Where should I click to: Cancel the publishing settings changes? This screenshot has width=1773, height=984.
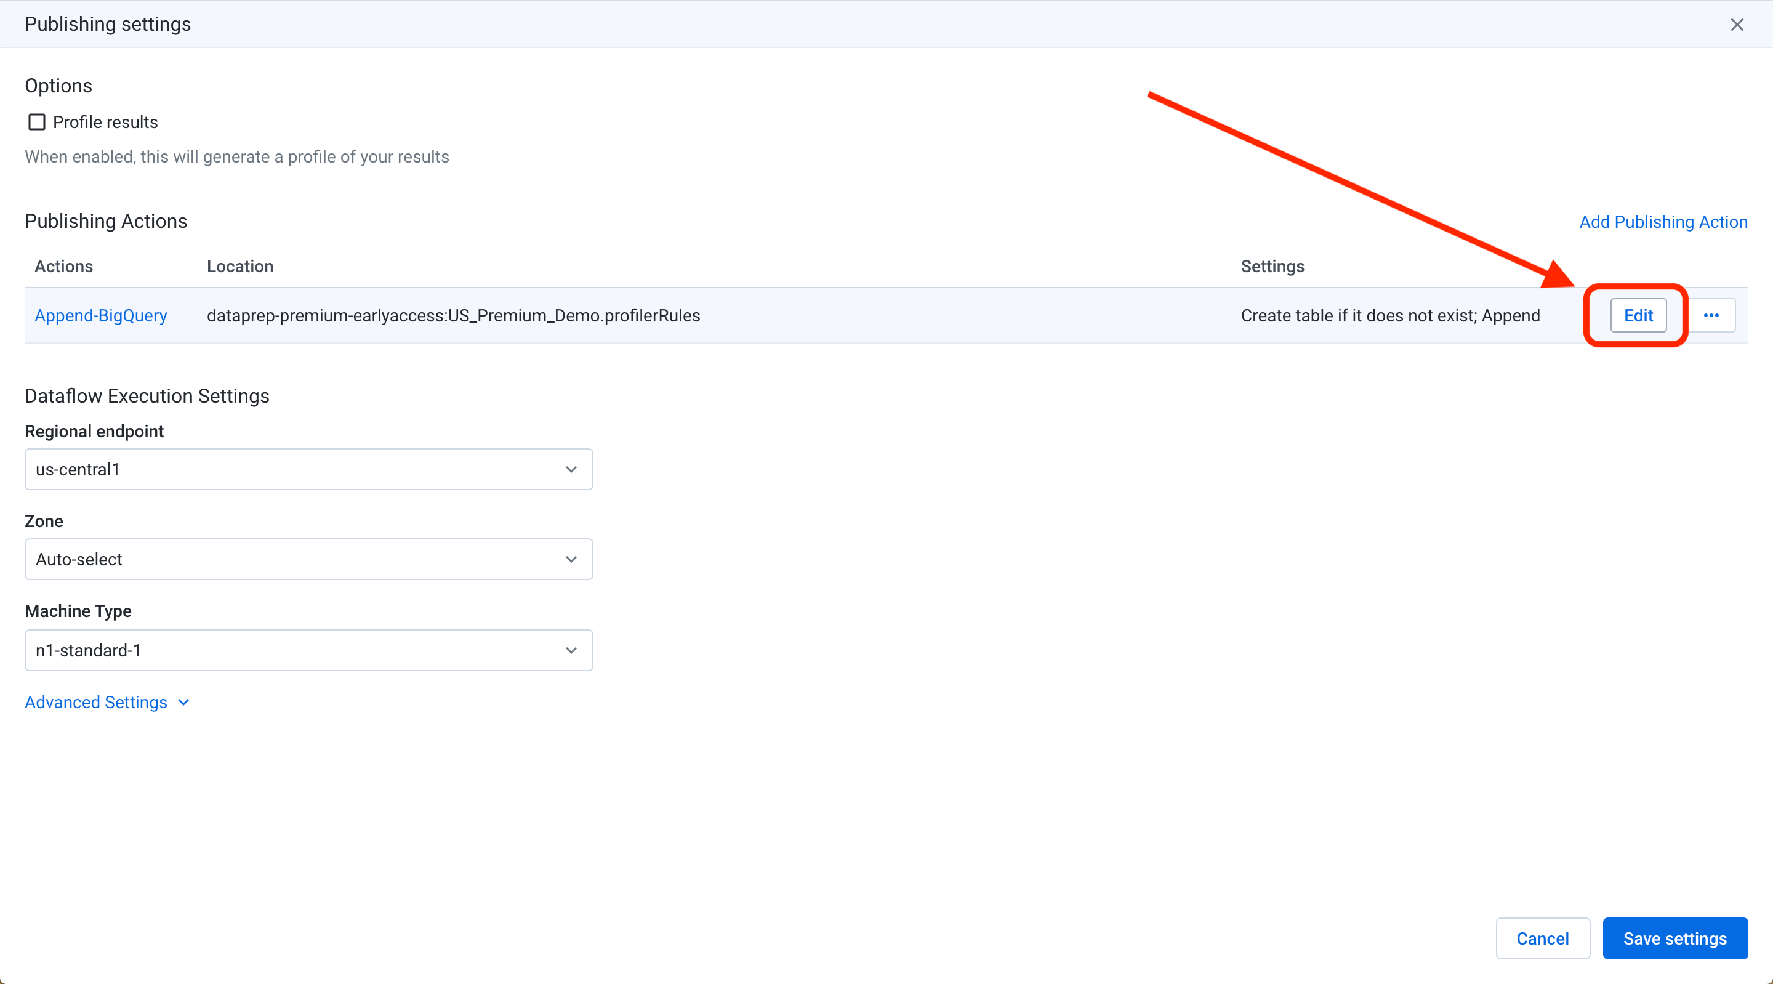[1542, 938]
